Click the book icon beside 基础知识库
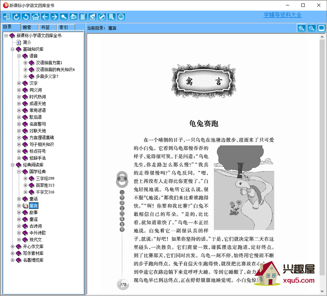The image size is (327, 296). [19, 49]
